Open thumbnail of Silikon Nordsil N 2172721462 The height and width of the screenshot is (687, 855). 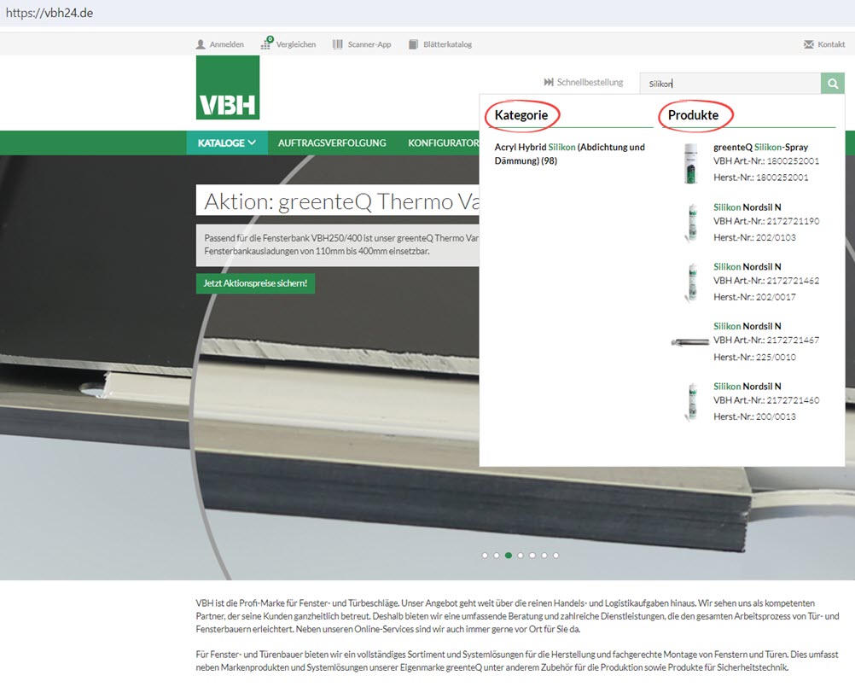pyautogui.click(x=692, y=282)
